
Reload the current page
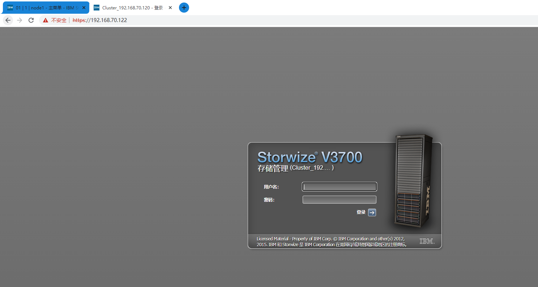tap(31, 20)
